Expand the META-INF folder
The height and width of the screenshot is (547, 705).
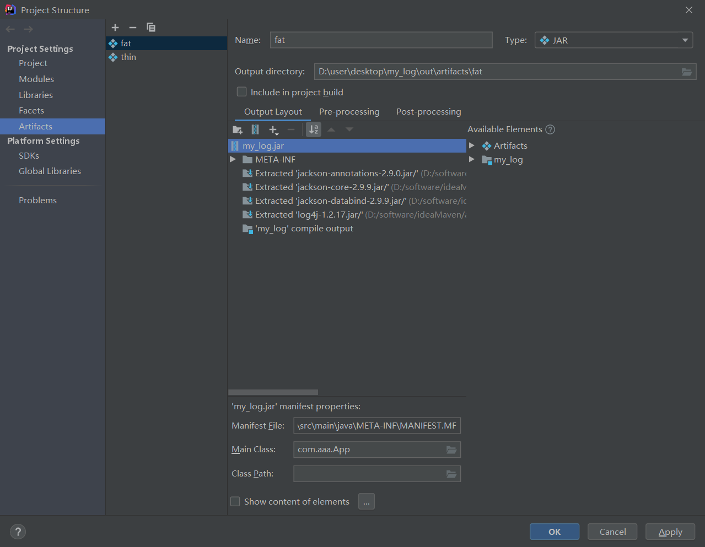233,159
